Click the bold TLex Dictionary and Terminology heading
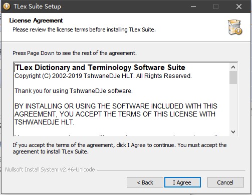The image size is (252, 195). (x=100, y=67)
